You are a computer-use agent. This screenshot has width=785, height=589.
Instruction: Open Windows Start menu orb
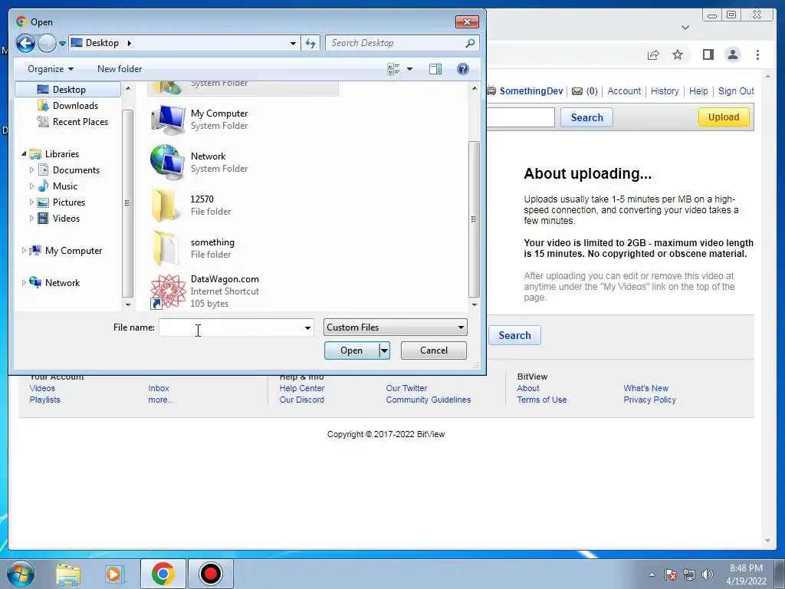coord(21,574)
